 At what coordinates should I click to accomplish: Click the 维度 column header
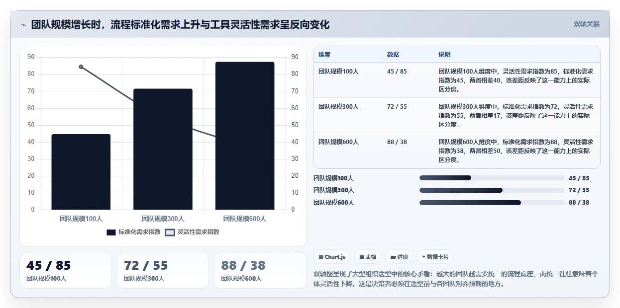(x=324, y=55)
